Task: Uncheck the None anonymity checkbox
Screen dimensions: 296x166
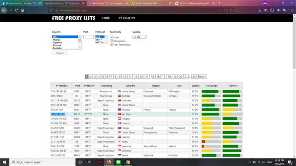Action: [112, 37]
